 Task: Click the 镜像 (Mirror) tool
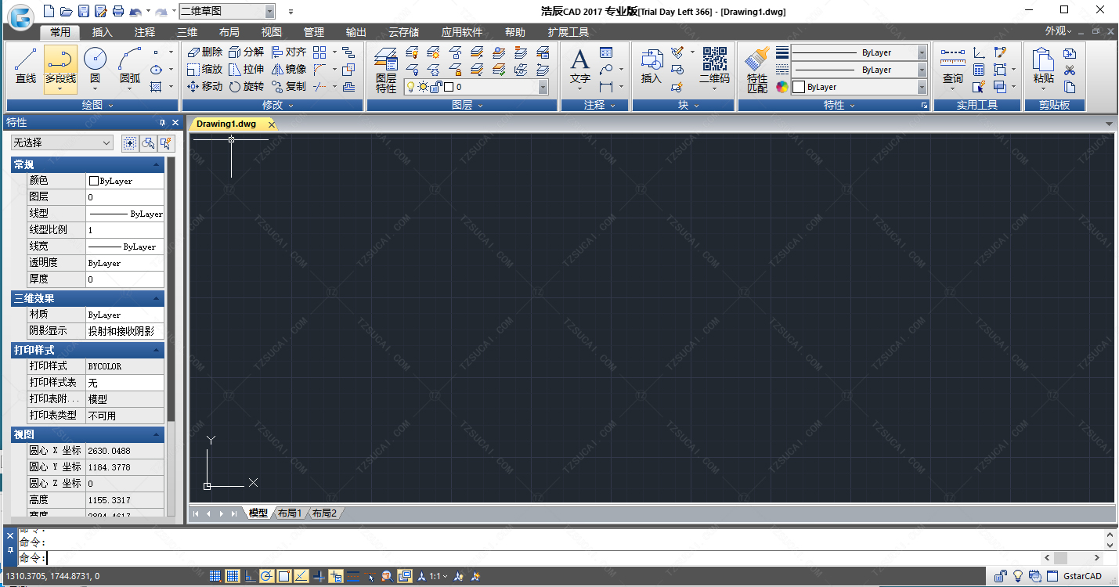pyautogui.click(x=288, y=69)
